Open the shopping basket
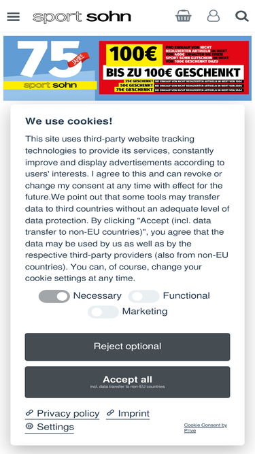Screen dimensions: 255x454 [184, 16]
